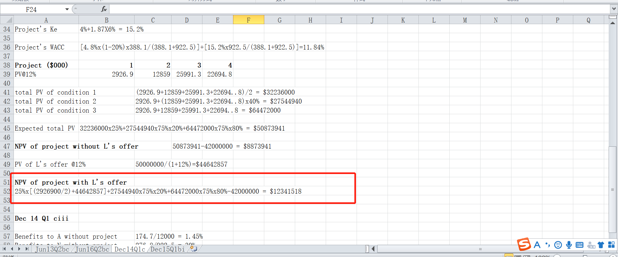Jump to first sheet with navigation arrow
618x257 pixels.
pyautogui.click(x=5, y=249)
